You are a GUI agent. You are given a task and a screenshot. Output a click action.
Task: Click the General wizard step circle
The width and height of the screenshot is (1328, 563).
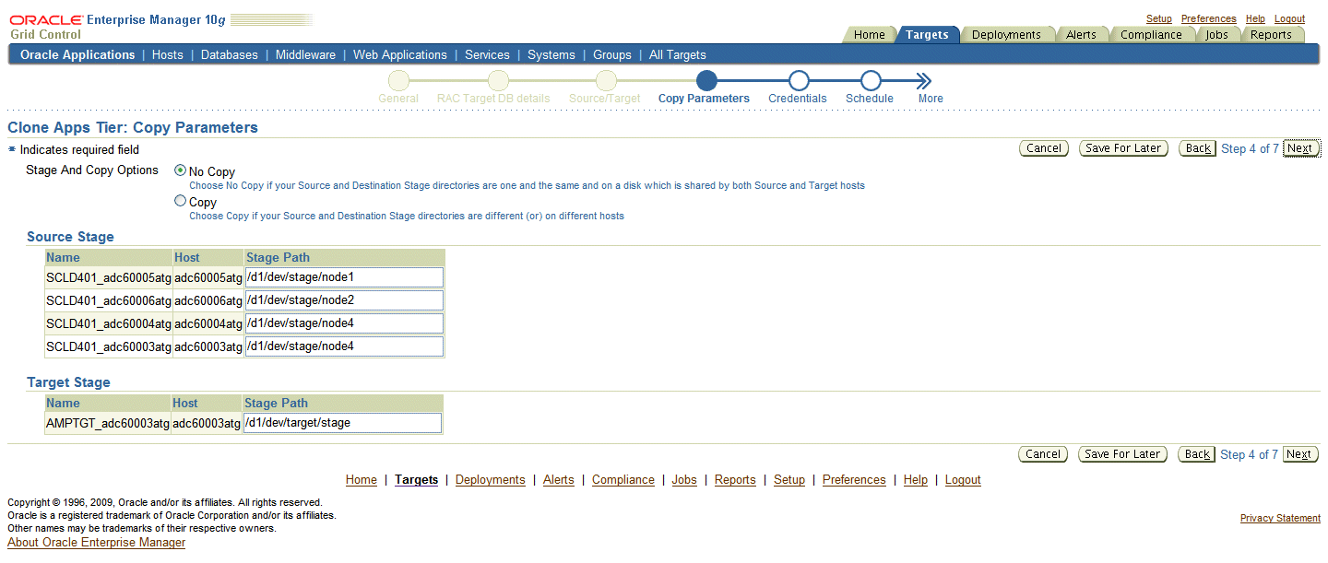(398, 81)
